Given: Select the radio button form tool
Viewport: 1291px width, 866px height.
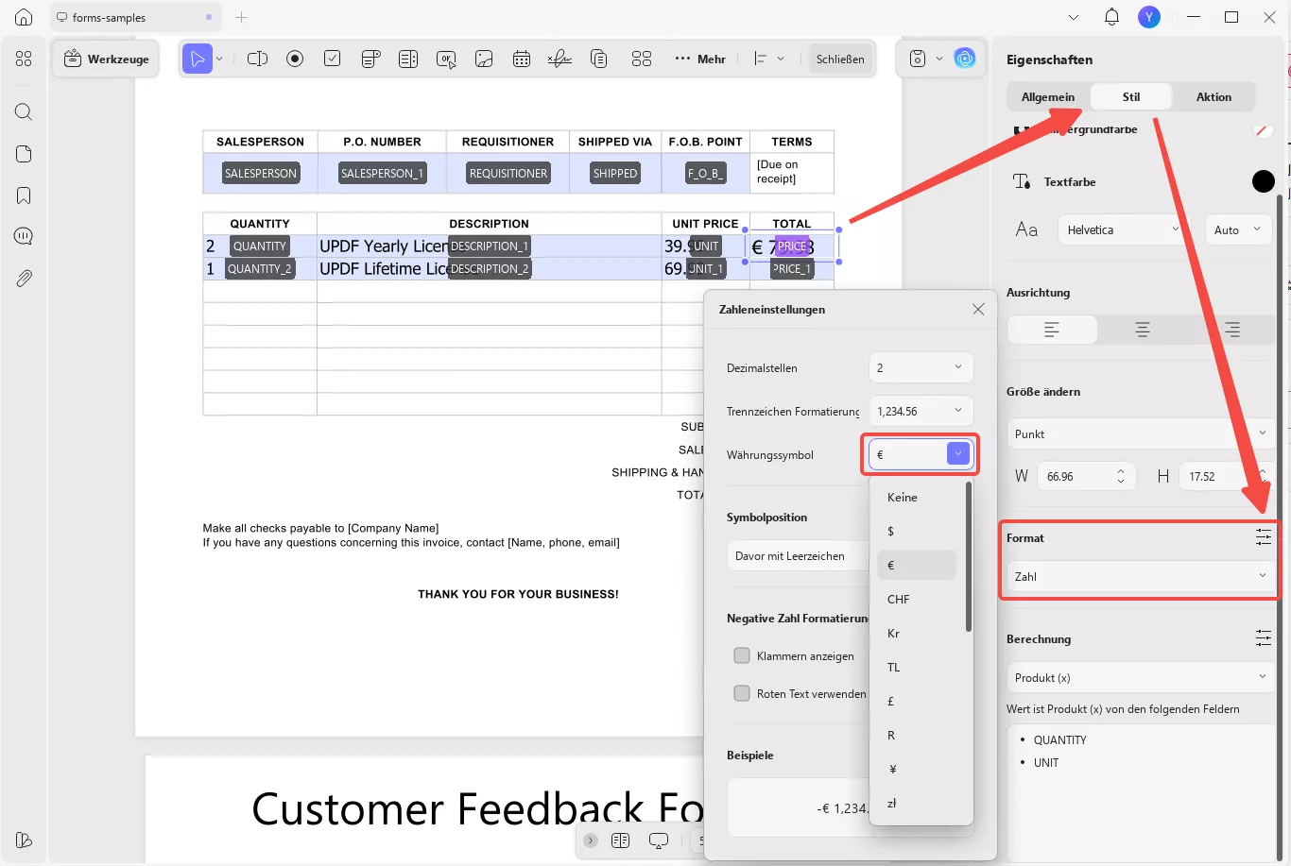Looking at the screenshot, I should pos(295,59).
